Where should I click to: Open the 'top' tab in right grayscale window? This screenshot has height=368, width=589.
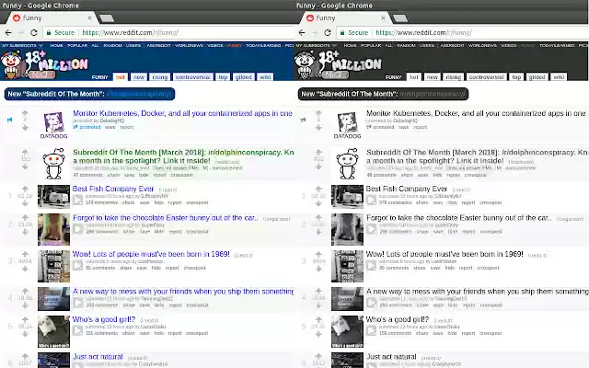coord(516,77)
